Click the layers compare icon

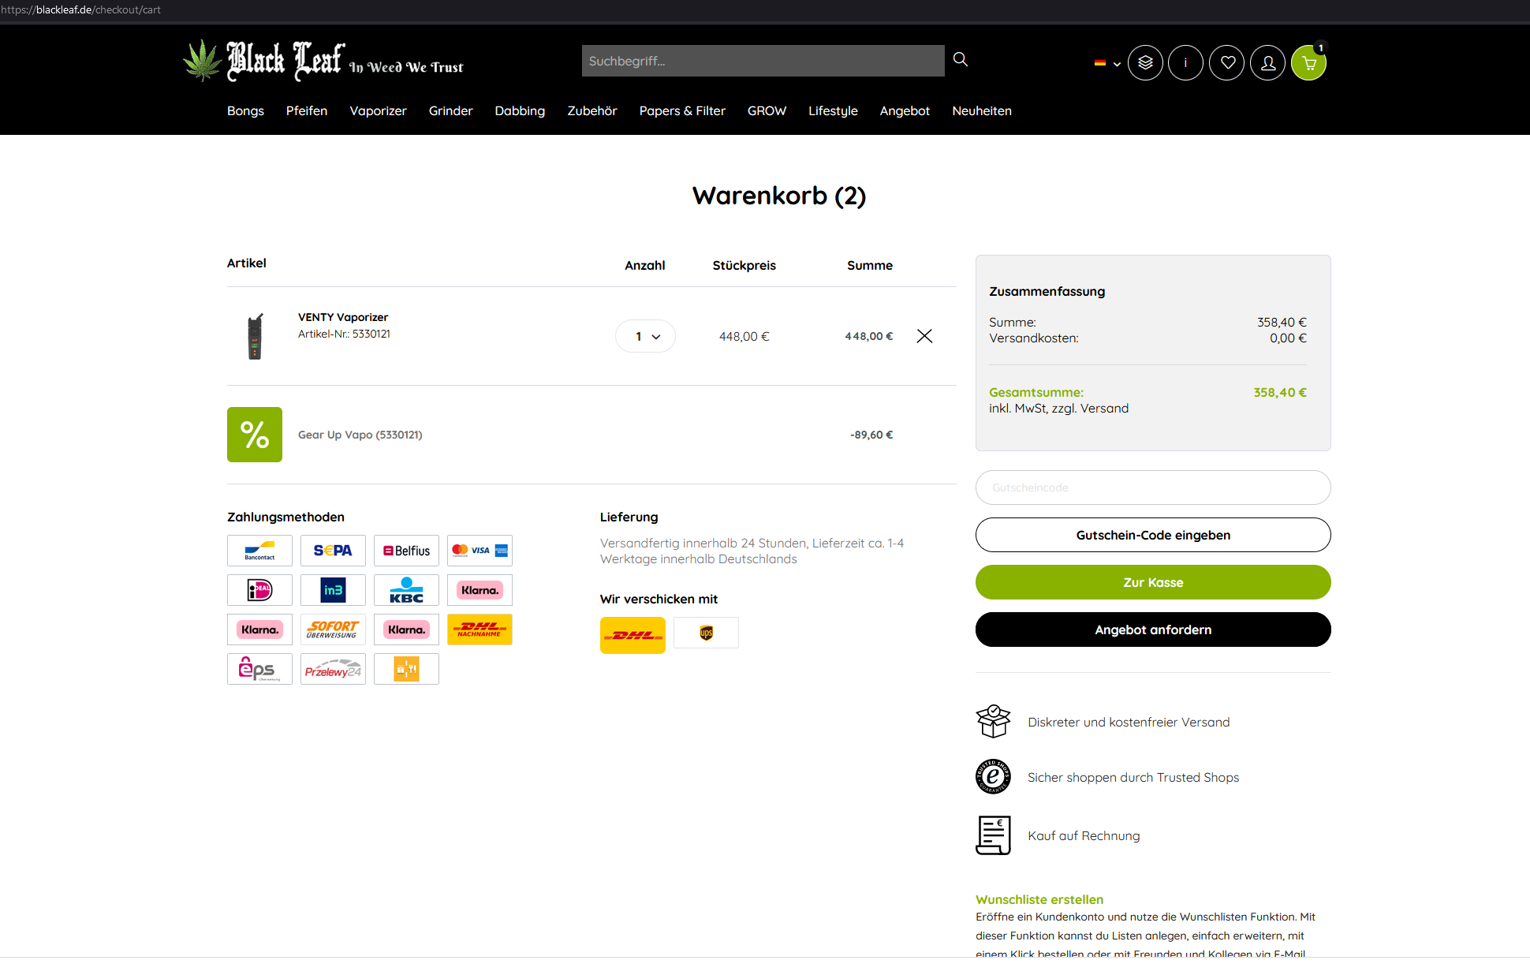point(1145,63)
